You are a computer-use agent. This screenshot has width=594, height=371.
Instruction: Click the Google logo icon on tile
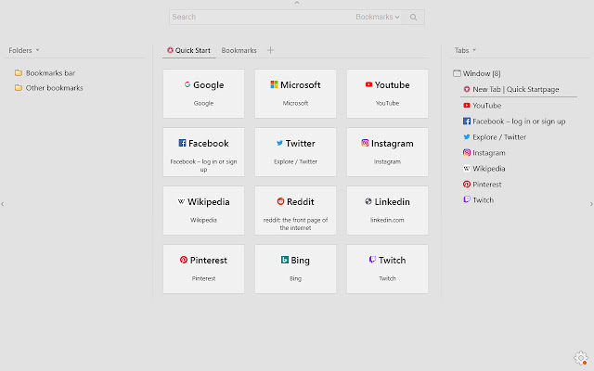coord(187,84)
